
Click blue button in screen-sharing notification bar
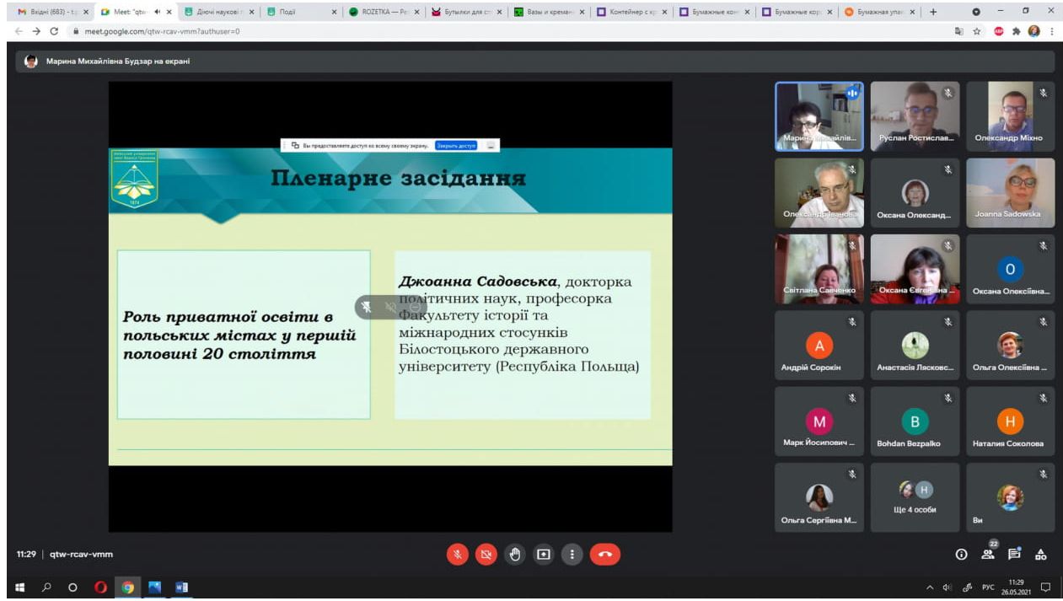point(456,145)
